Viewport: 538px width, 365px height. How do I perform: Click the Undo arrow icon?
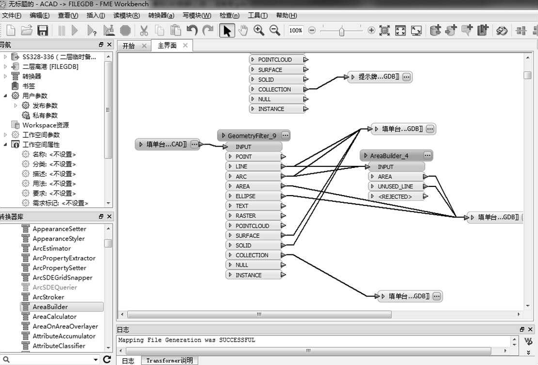[x=192, y=31]
